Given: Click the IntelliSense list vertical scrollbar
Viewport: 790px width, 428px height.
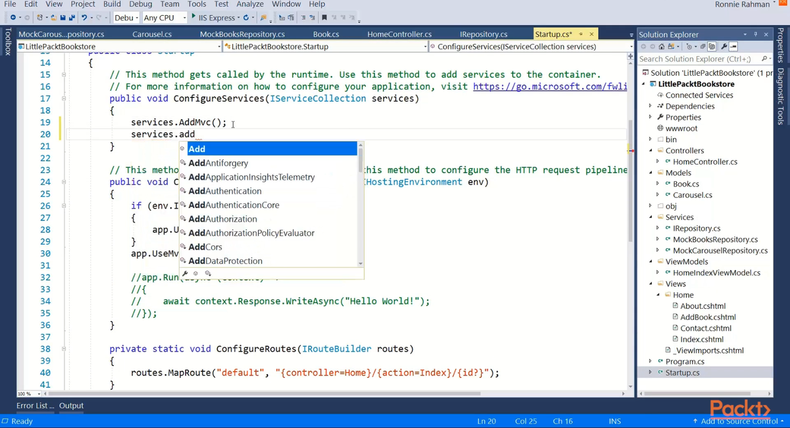Looking at the screenshot, I should point(361,205).
